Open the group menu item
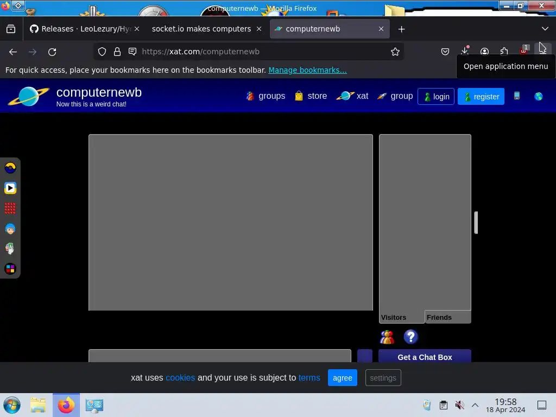Viewport: 556px width, 417px height. [395, 96]
